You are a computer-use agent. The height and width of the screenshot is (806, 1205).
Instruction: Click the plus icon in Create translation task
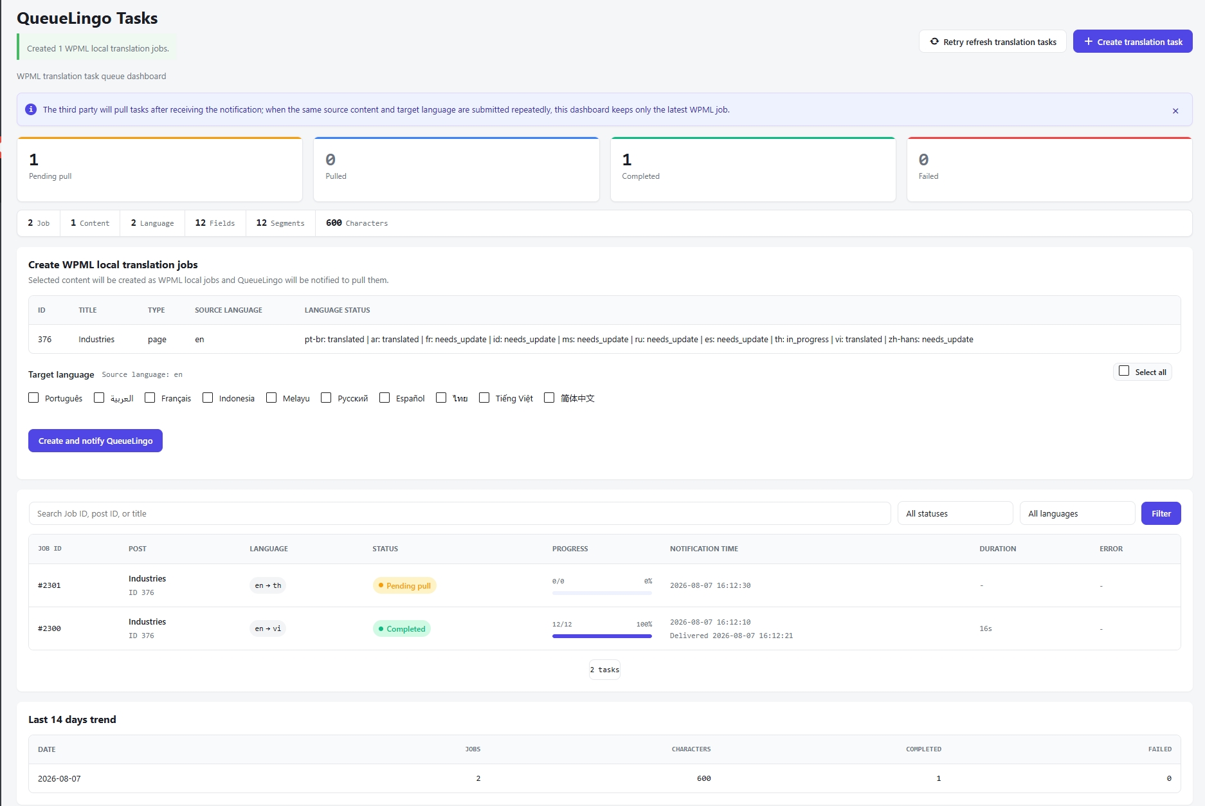[x=1088, y=41]
